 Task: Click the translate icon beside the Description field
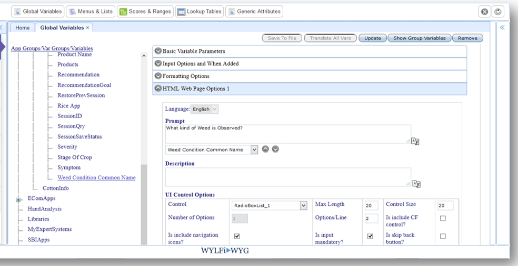click(x=416, y=184)
